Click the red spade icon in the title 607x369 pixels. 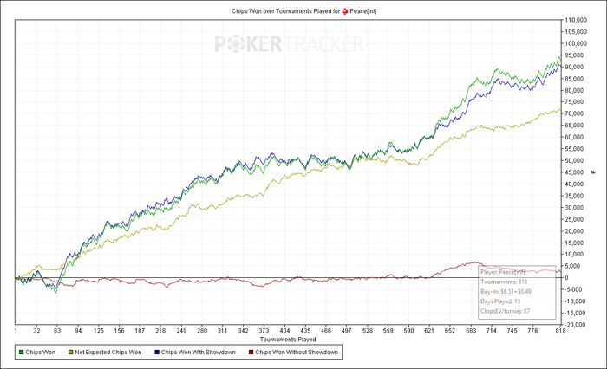[344, 11]
